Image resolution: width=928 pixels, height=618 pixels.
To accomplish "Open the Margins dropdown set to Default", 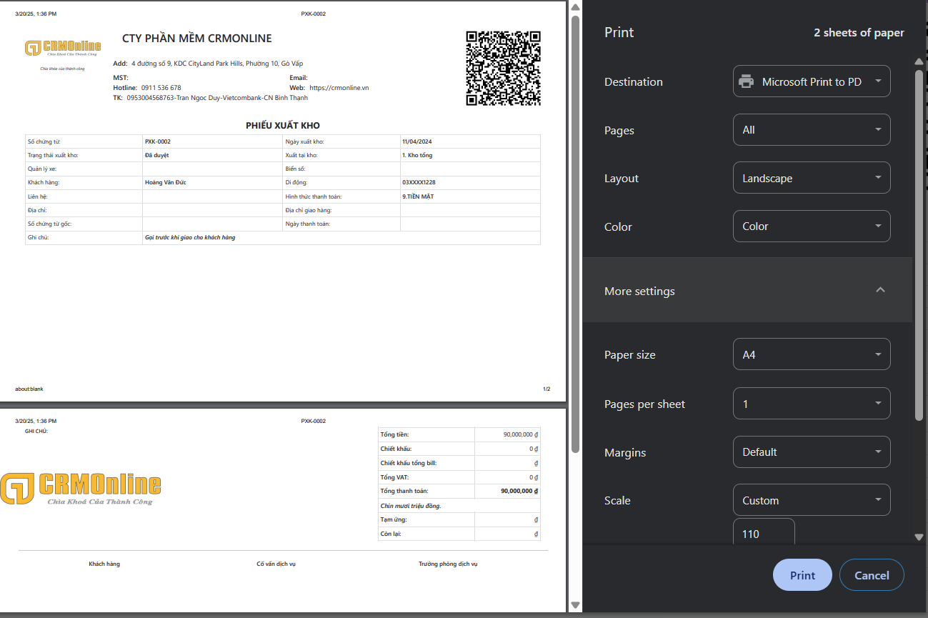I will pyautogui.click(x=812, y=452).
